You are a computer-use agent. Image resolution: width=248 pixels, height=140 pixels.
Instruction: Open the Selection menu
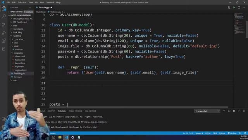(22, 2)
